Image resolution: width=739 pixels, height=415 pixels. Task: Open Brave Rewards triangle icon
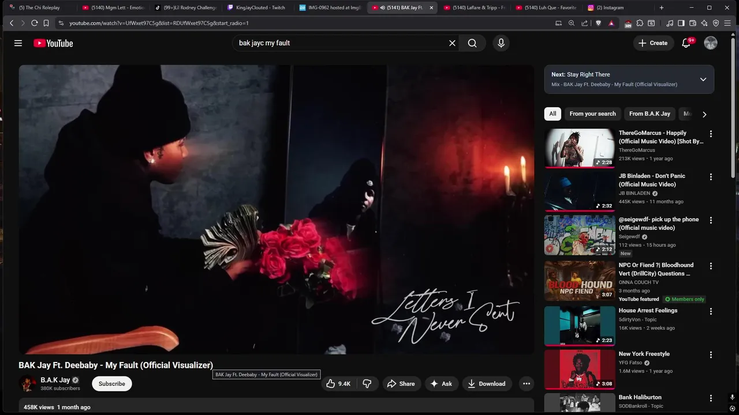[x=611, y=23]
